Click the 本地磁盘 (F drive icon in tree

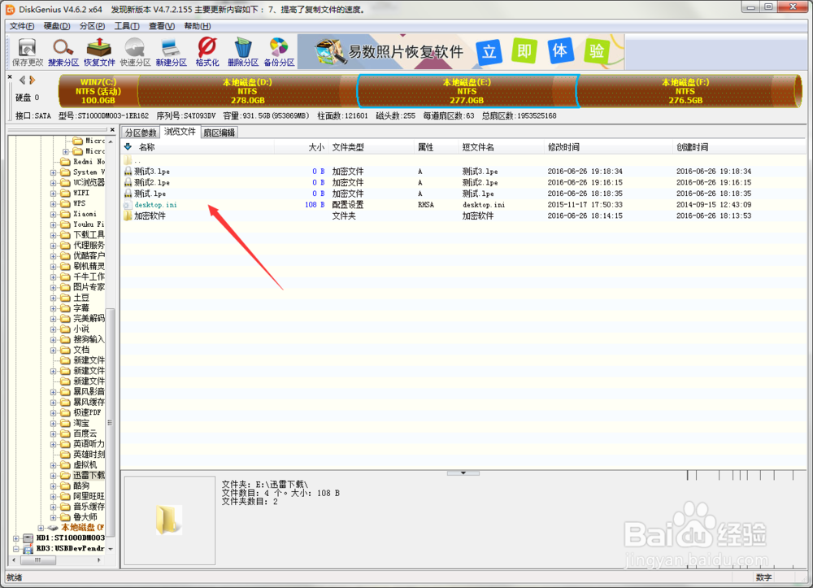tap(53, 527)
